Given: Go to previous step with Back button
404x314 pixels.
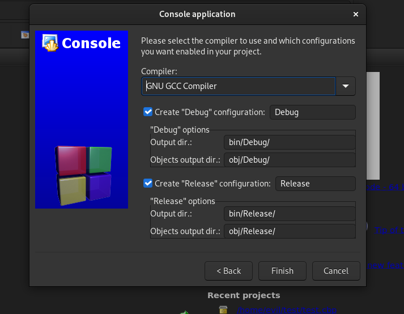Looking at the screenshot, I should tap(228, 271).
